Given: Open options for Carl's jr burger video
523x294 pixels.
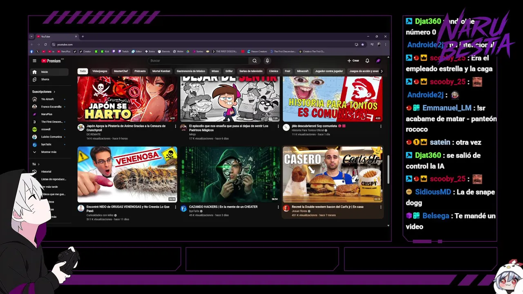Looking at the screenshot, I should (x=381, y=207).
